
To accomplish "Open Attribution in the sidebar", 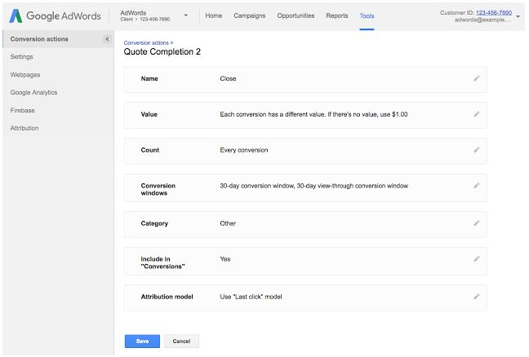I will tap(24, 128).
